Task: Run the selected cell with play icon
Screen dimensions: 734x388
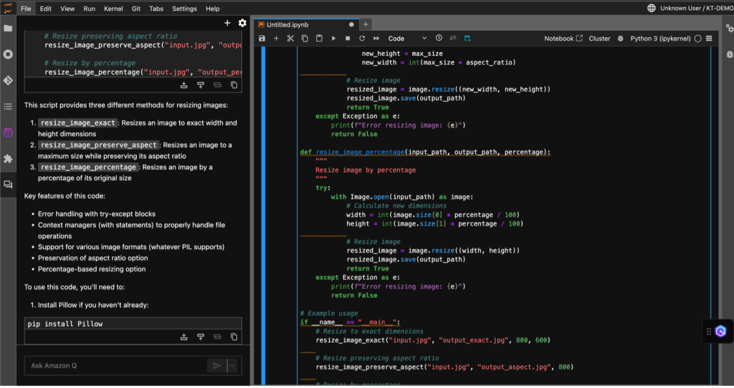Action: (x=333, y=39)
